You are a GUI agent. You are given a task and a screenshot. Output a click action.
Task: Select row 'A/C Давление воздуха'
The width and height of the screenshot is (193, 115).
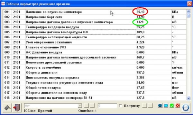(95, 52)
